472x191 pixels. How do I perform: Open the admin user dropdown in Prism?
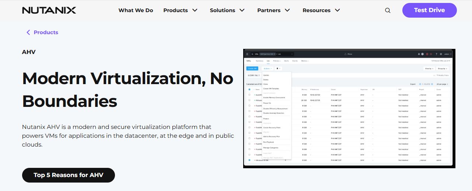point(448,54)
